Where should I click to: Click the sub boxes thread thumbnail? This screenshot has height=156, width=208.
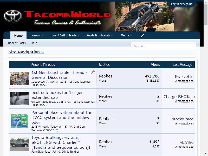[19, 99]
